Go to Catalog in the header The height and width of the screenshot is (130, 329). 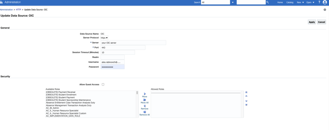click(x=290, y=3)
